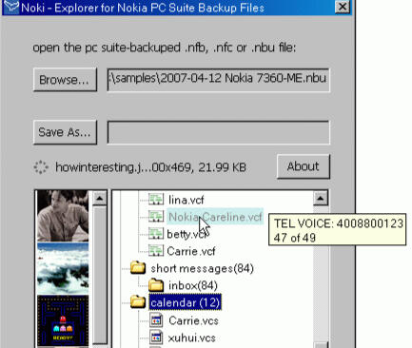Click the Save As... button
This screenshot has width=412, height=348.
point(65,132)
